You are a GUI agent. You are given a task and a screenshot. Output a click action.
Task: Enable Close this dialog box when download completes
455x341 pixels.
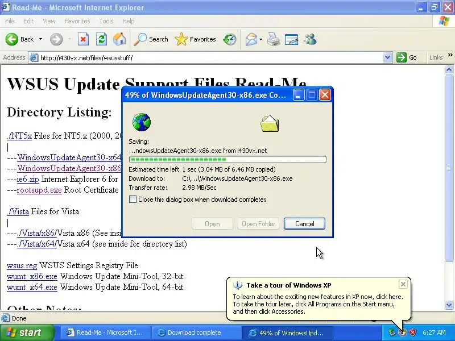coord(133,199)
